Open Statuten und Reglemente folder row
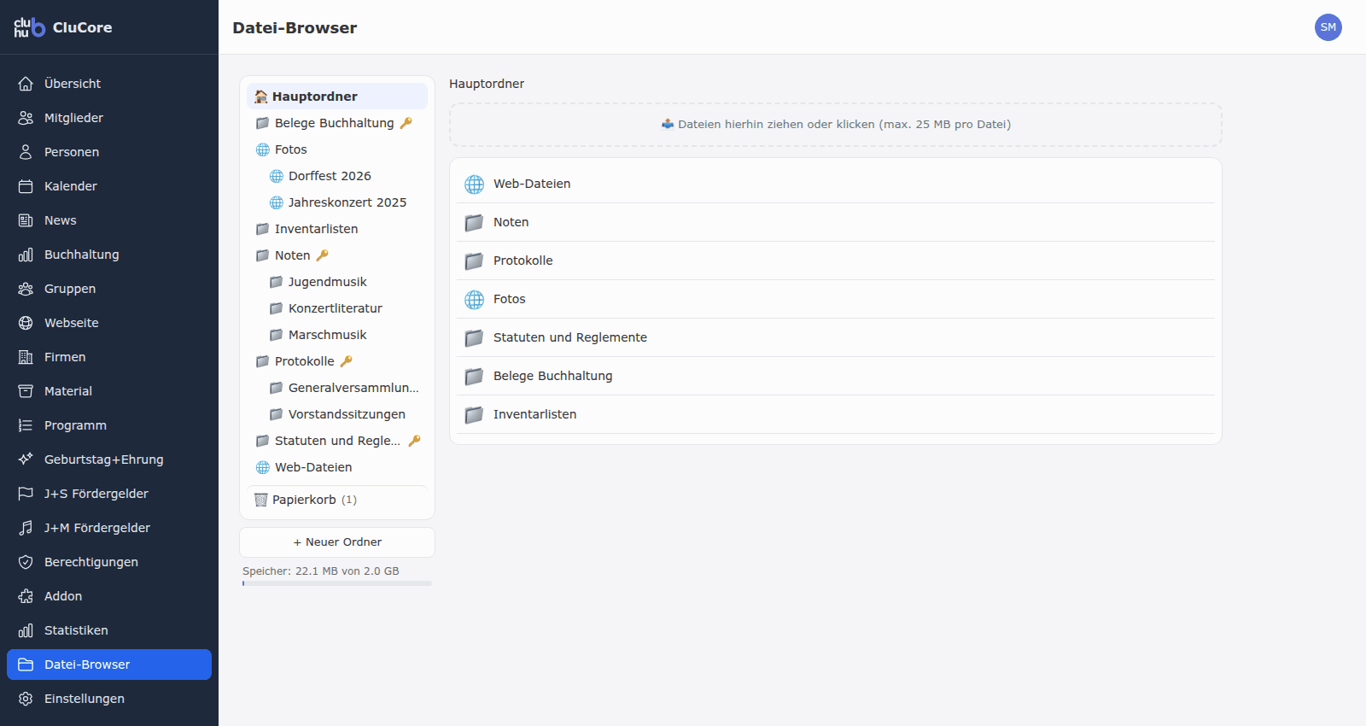Viewport: 1366px width, 726px height. click(x=836, y=337)
